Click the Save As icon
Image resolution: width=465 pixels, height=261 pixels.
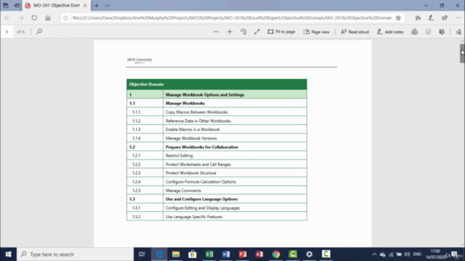[442, 32]
